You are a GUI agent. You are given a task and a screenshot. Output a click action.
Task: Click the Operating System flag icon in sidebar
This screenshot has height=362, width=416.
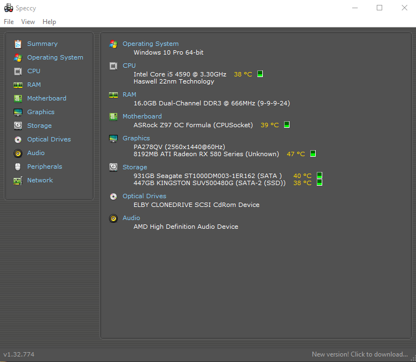(x=18, y=57)
